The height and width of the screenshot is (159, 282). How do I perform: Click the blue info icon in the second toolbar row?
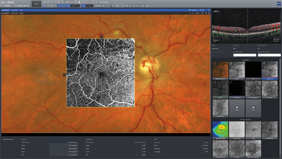pyautogui.click(x=45, y=6)
